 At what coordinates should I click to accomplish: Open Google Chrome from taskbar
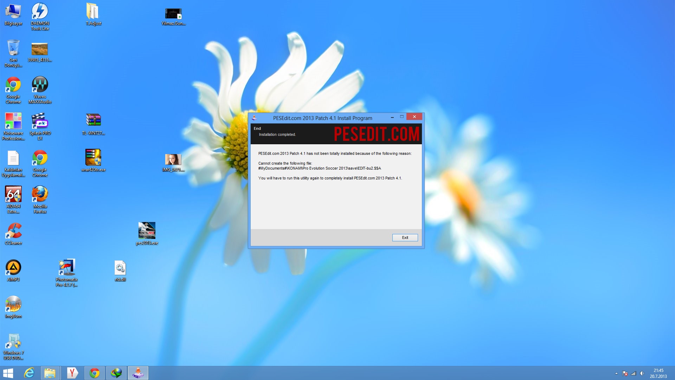pos(94,373)
